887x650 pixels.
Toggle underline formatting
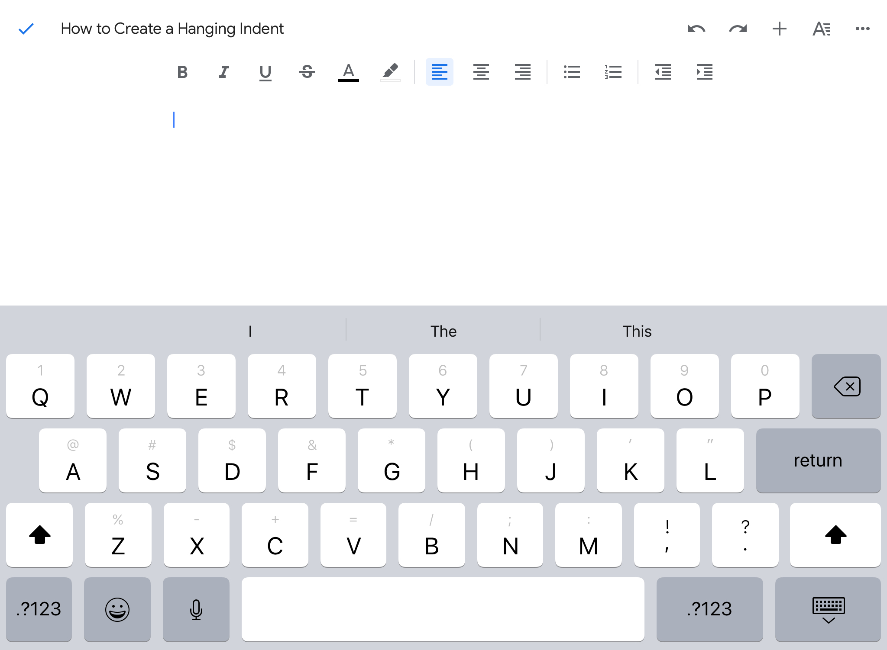(265, 72)
